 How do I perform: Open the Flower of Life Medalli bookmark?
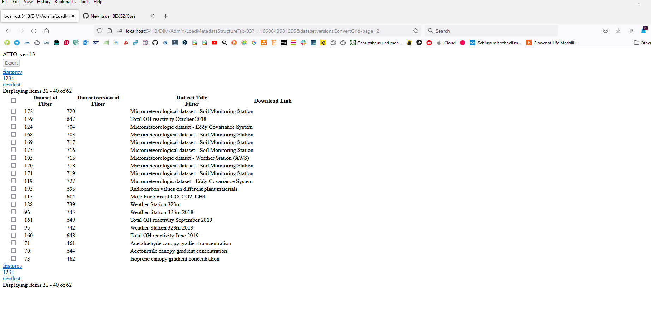[552, 43]
